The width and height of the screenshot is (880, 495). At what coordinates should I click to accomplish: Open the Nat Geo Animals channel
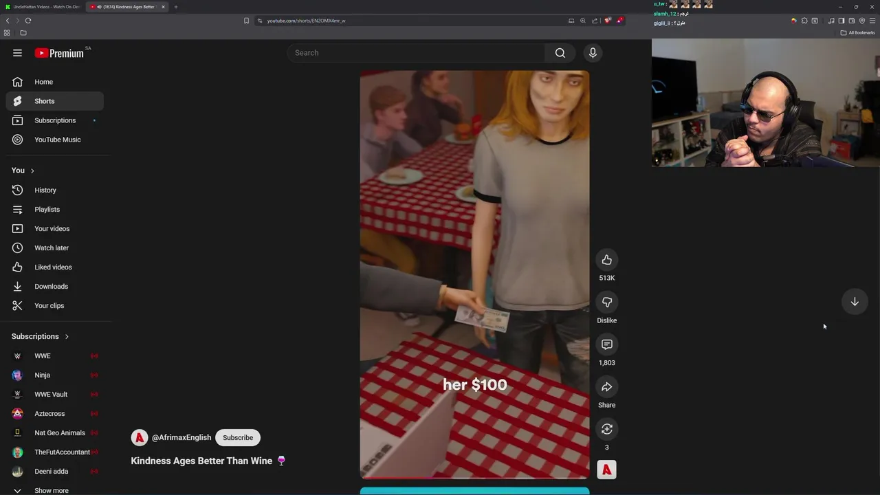coord(55,433)
